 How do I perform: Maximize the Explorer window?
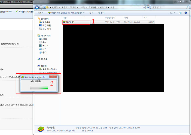[180, 2]
